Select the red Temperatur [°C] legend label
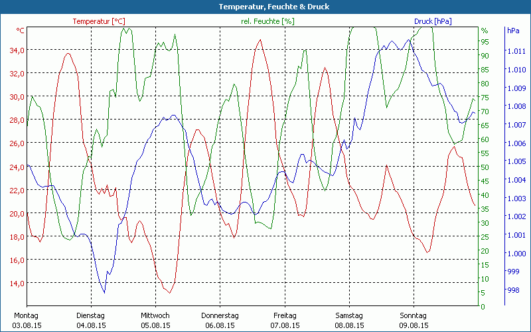This screenshot has height=332, width=531. coord(98,21)
